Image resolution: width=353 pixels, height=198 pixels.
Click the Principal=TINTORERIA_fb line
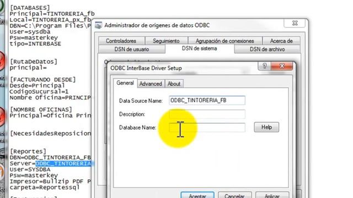(52, 14)
